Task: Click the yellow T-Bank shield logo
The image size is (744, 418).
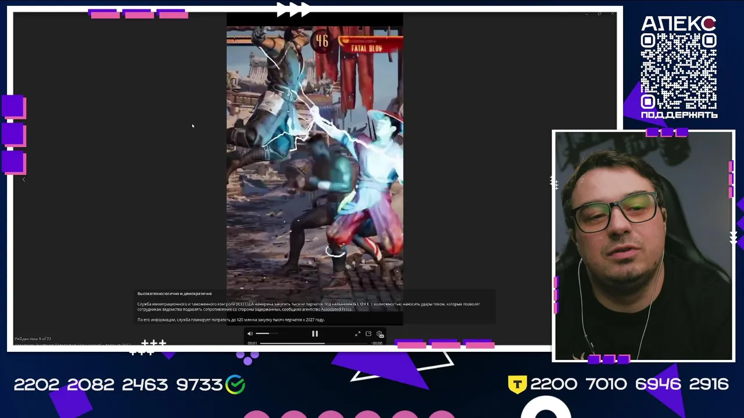Action: (x=517, y=384)
